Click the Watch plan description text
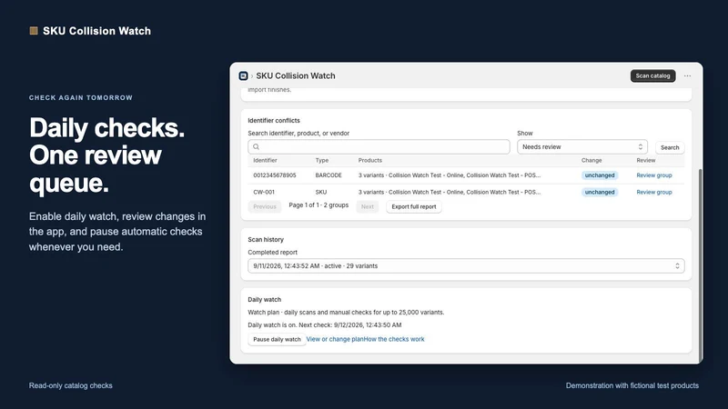This screenshot has height=409, width=728. click(346, 312)
